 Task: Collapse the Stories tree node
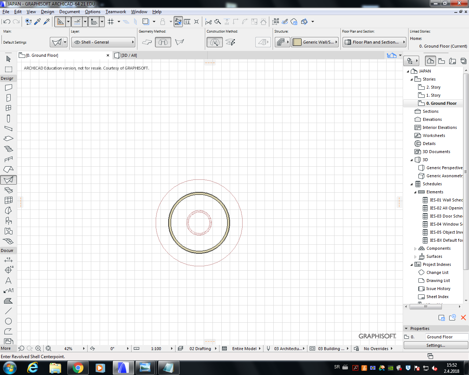pos(411,79)
